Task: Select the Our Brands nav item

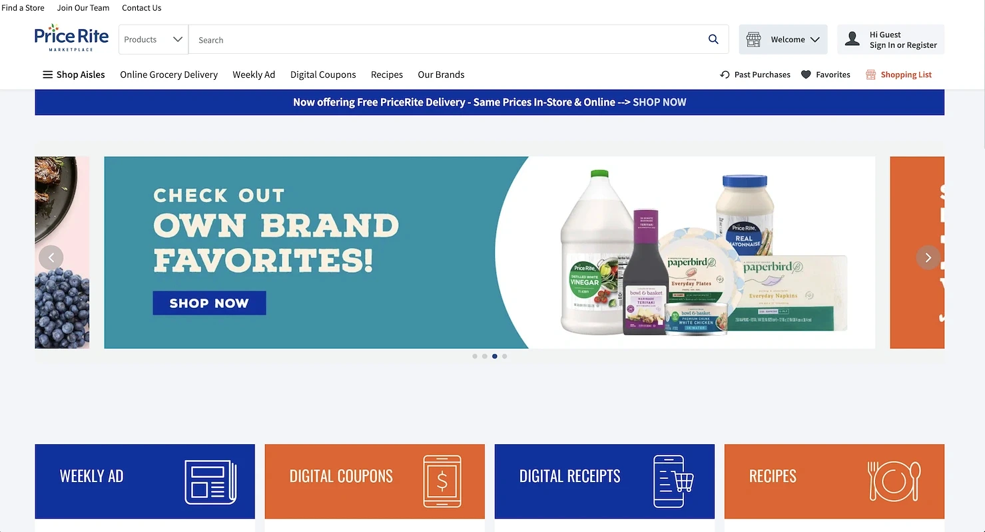Action: [441, 74]
